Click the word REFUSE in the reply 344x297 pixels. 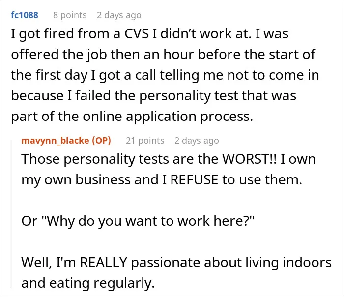point(194,179)
